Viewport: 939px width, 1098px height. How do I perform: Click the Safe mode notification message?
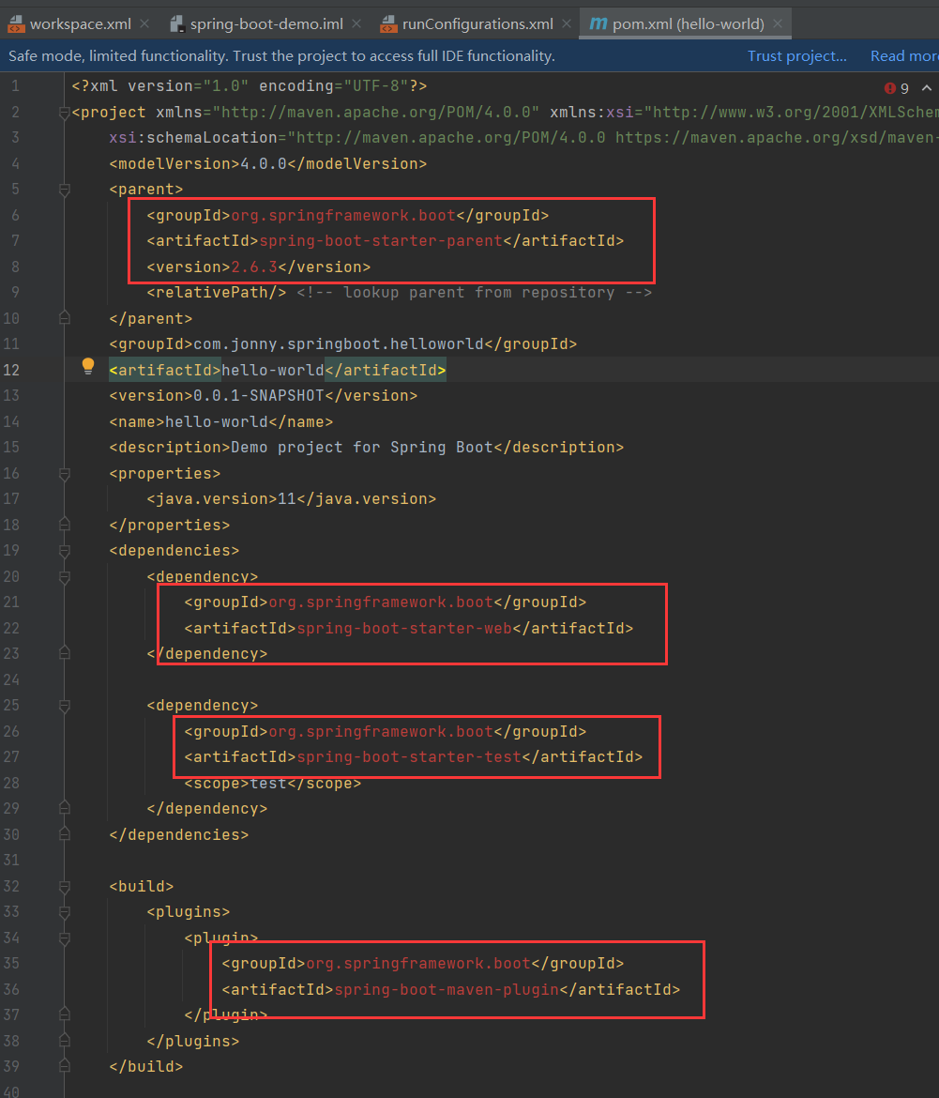pyautogui.click(x=281, y=56)
